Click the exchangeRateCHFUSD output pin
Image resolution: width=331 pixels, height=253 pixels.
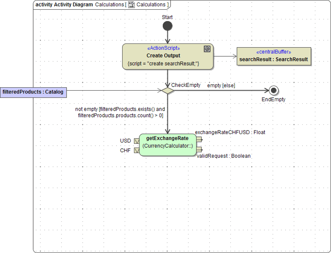[x=199, y=139]
